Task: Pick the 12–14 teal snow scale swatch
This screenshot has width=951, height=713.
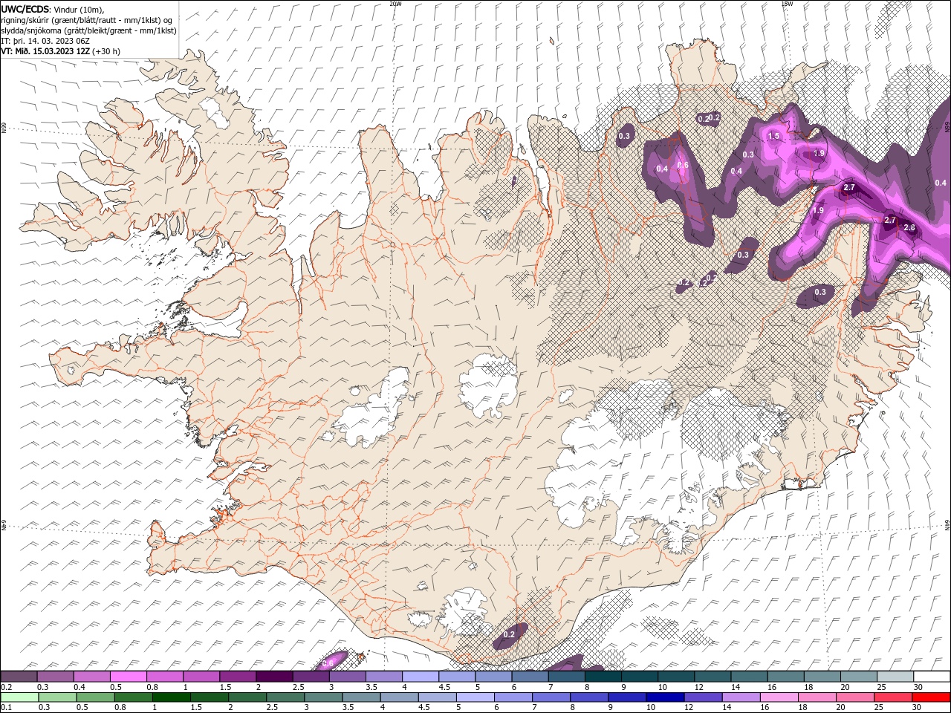Action: [713, 677]
